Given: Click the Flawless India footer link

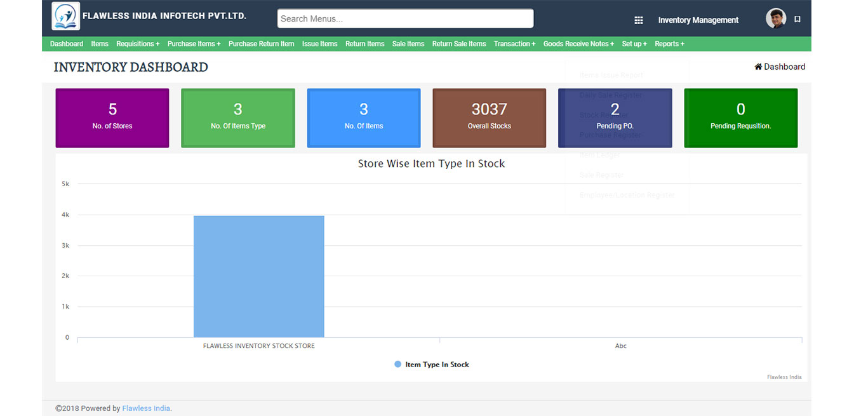Looking at the screenshot, I should (146, 408).
